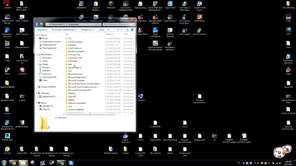Viewport: 296px width, 166px height.
Task: Open Skype from the taskbar
Action: pyautogui.click(x=71, y=163)
